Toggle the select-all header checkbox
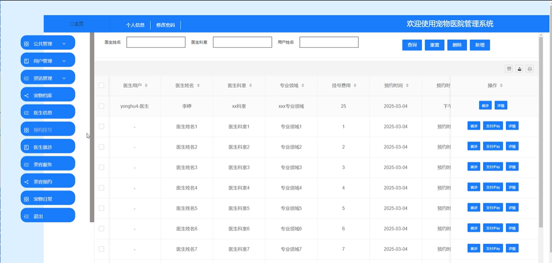The height and width of the screenshot is (263, 552). [101, 85]
